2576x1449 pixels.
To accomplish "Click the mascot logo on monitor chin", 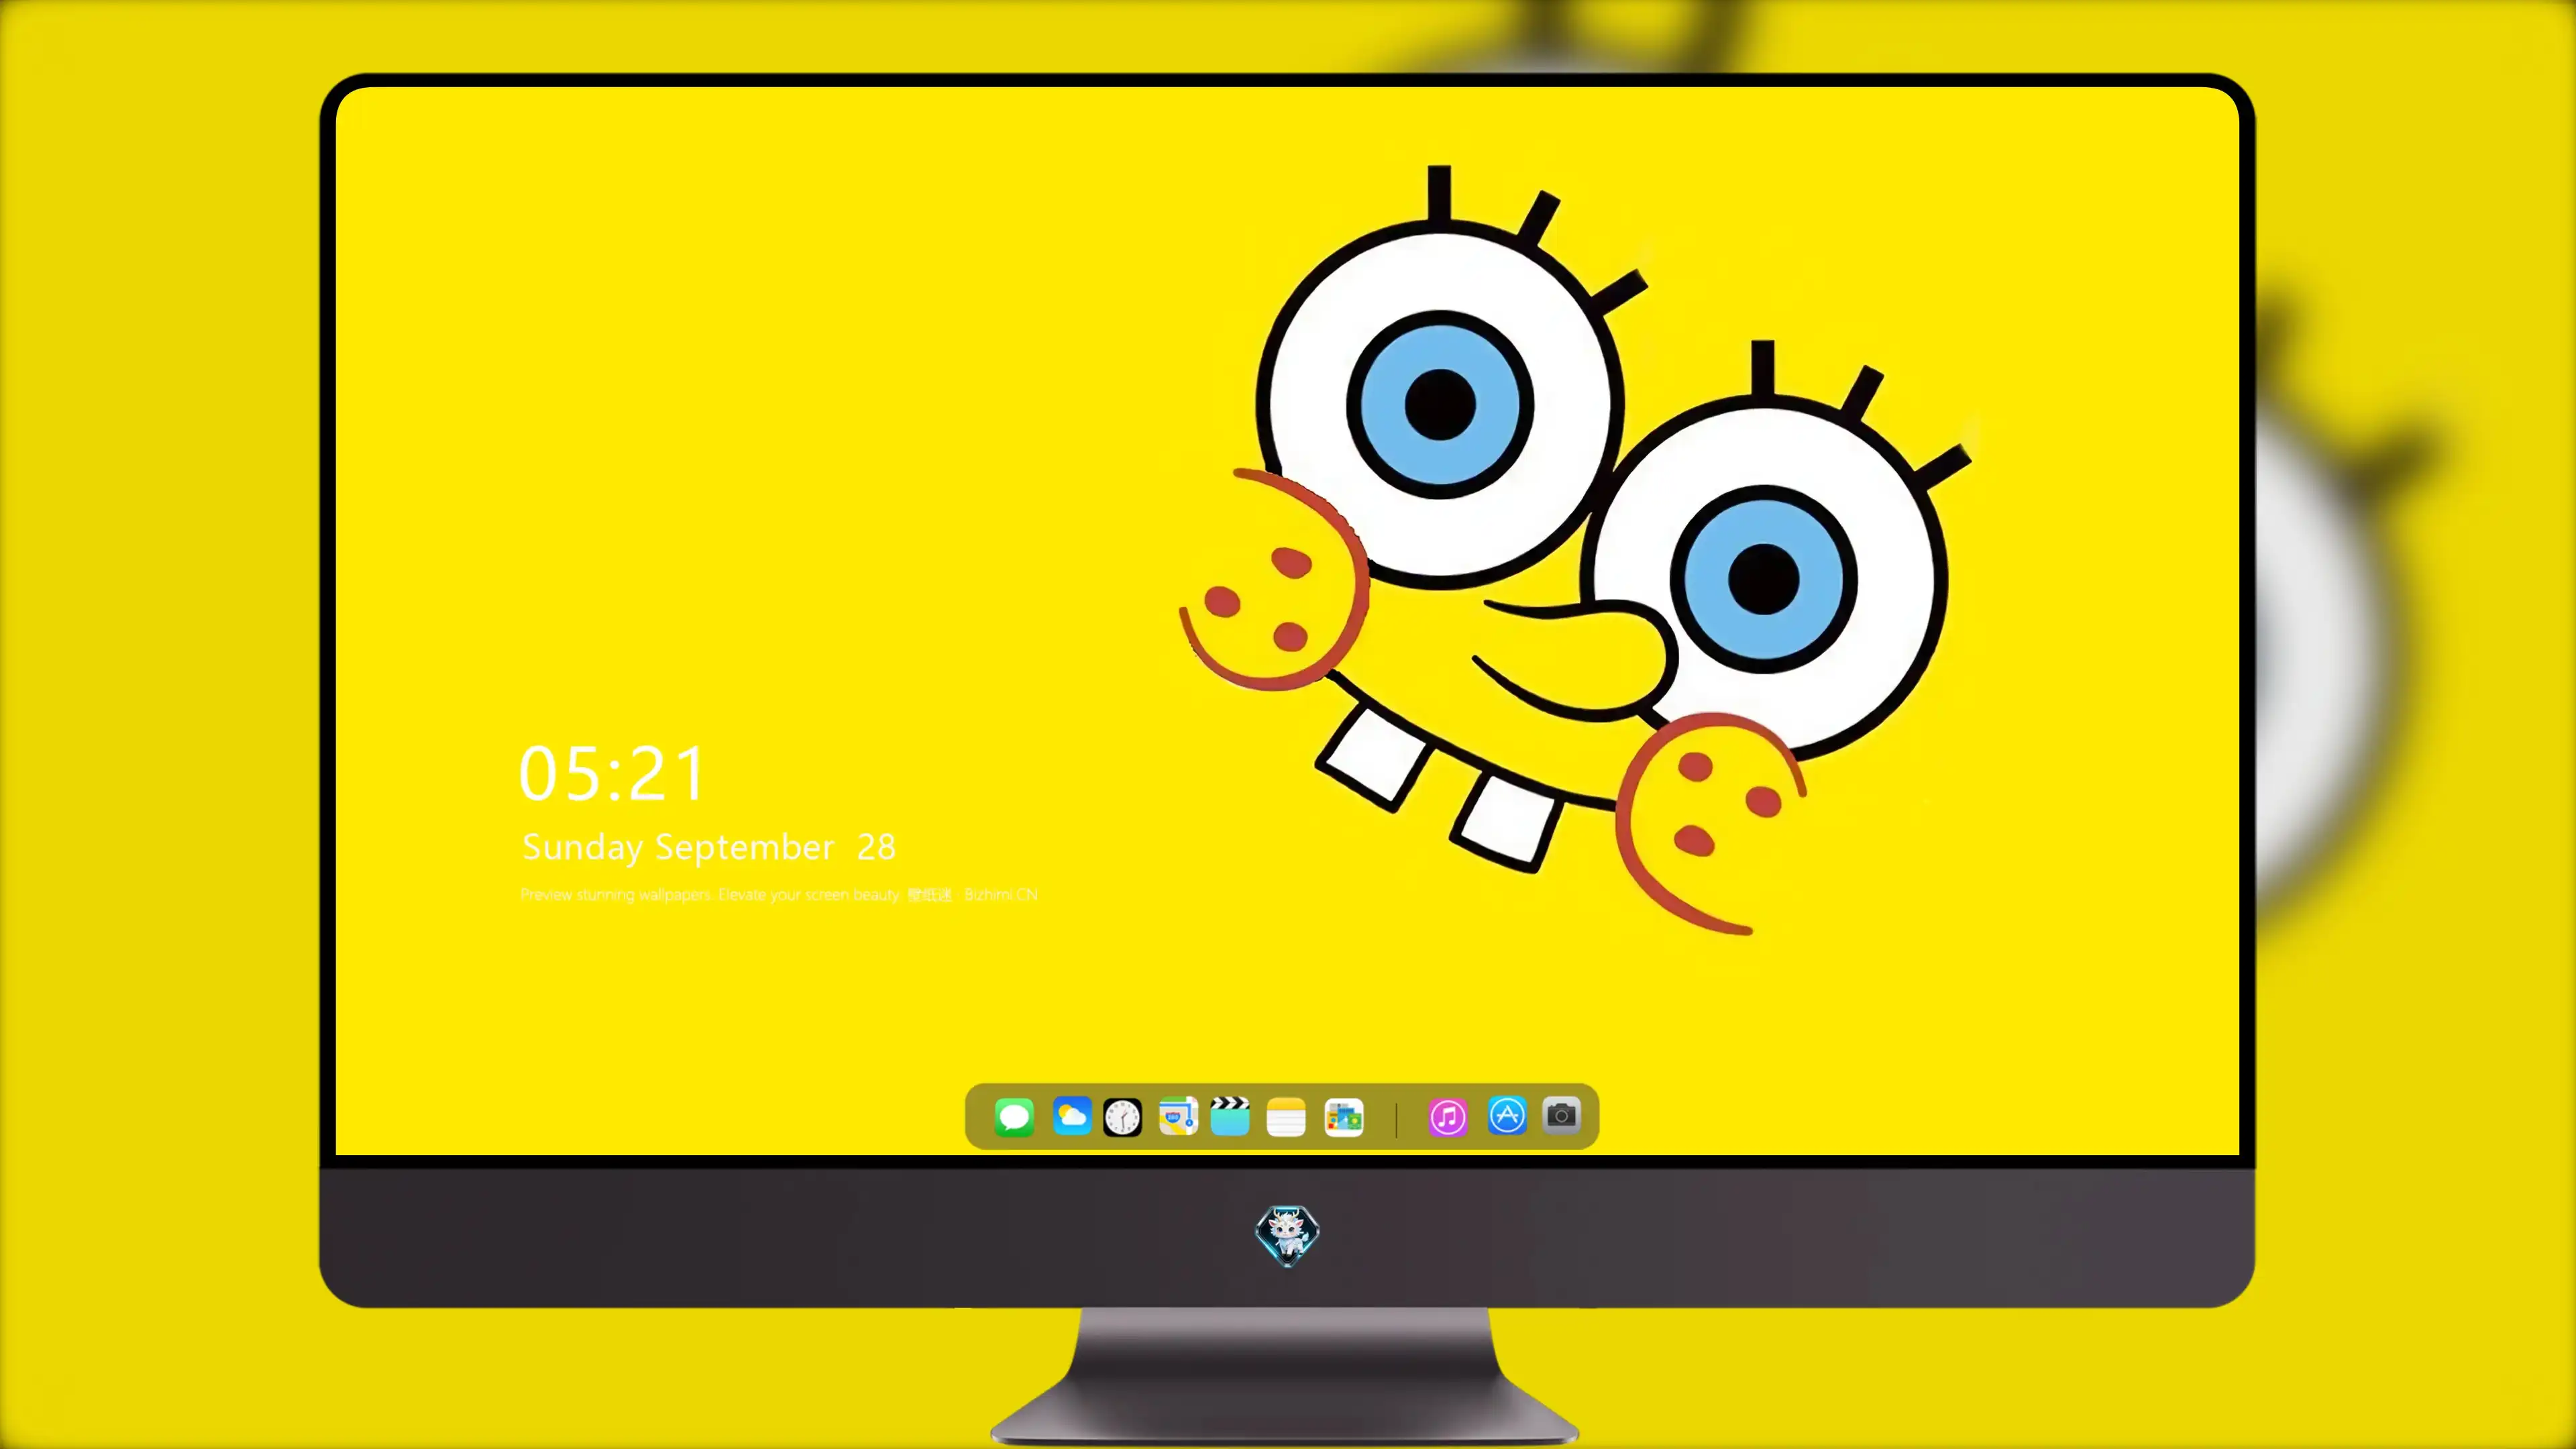I will [1287, 1236].
